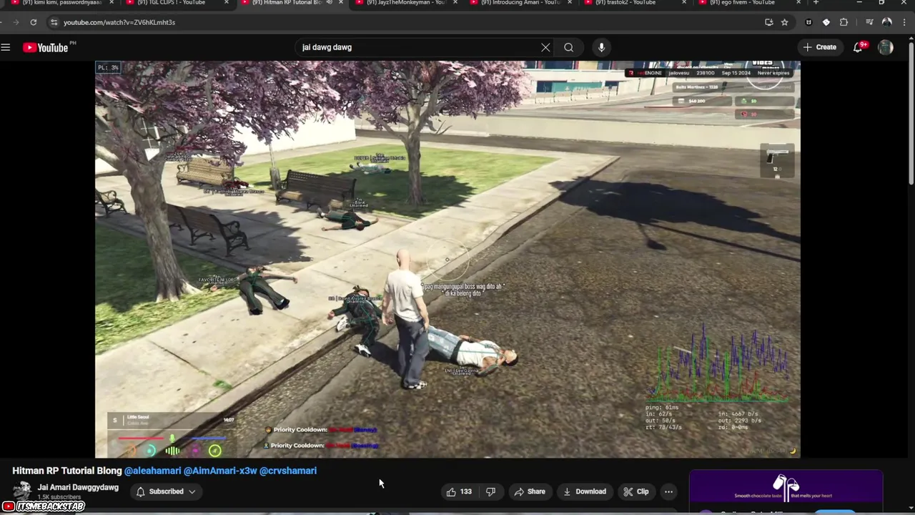Create a Clip of the video
The image size is (915, 515).
pos(635,491)
